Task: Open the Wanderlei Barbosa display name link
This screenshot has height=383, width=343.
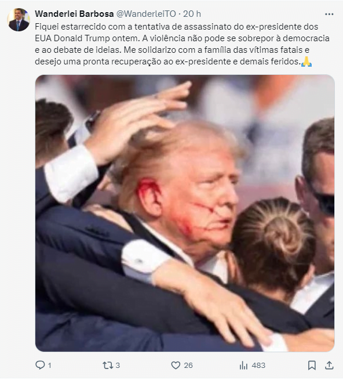Action: [74, 14]
